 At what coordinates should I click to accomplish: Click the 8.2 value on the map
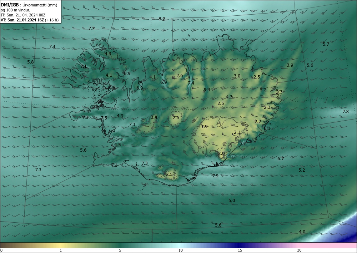point(162,19)
